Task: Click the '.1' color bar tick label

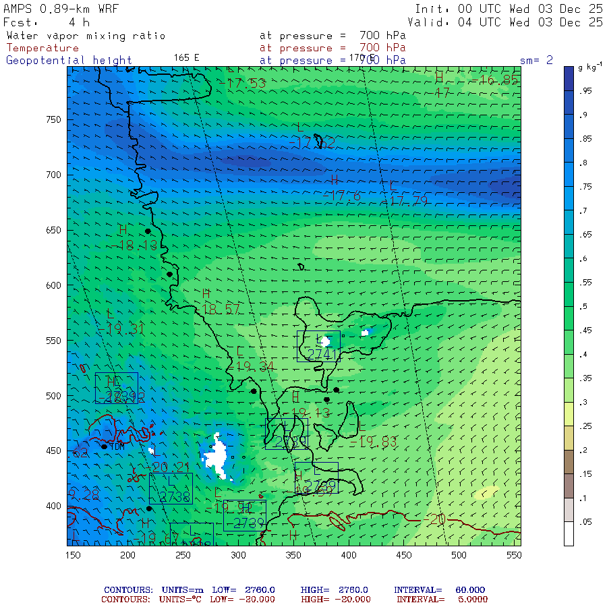Action: (583, 498)
